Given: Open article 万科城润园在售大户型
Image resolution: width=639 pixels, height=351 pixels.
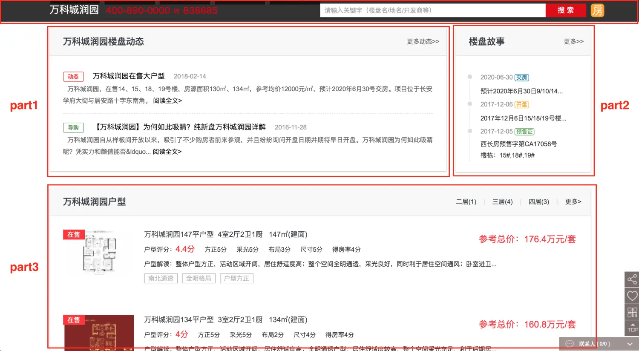Looking at the screenshot, I should (129, 76).
